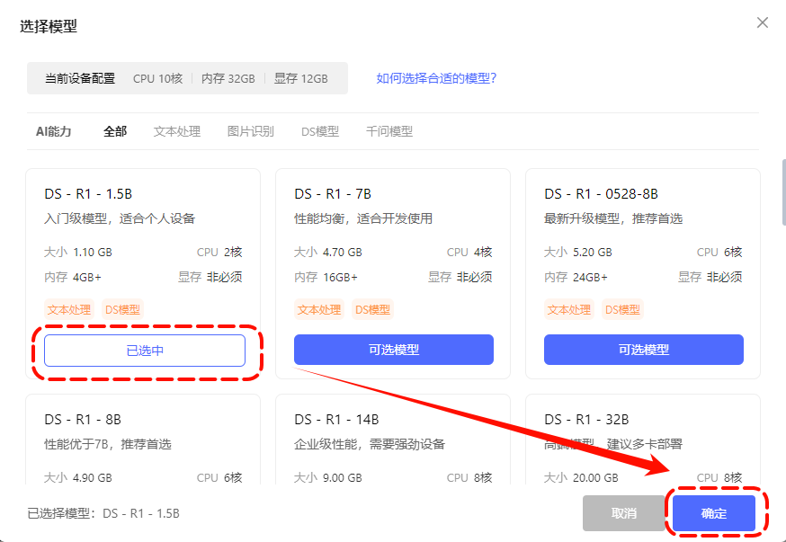This screenshot has height=542, width=786.
Task: Choose 可选模型 for DS - R1 - 0528-8B
Action: (644, 350)
